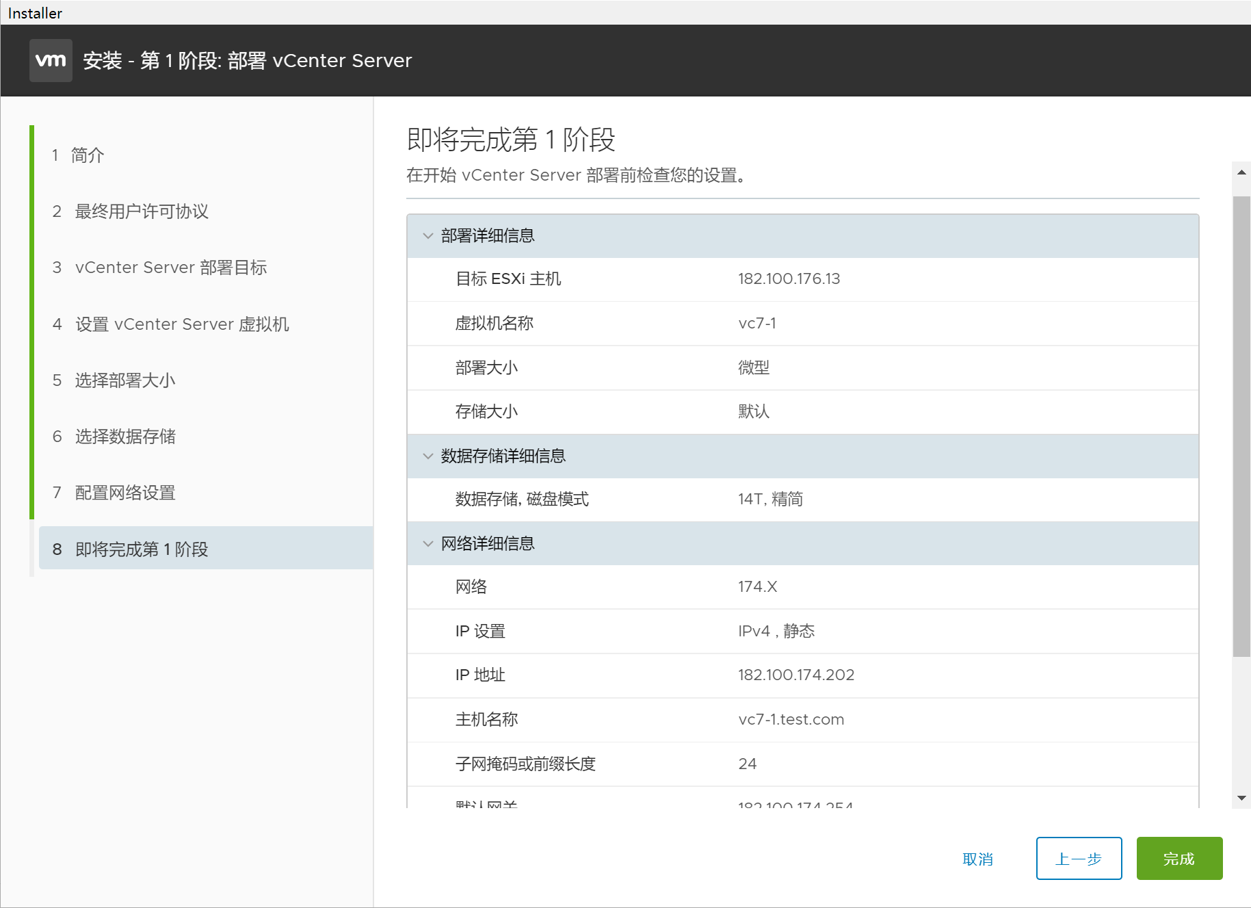Navigate to step 6 选择数据存储

tap(124, 437)
